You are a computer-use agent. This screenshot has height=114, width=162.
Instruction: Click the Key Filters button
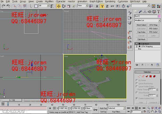116,112
